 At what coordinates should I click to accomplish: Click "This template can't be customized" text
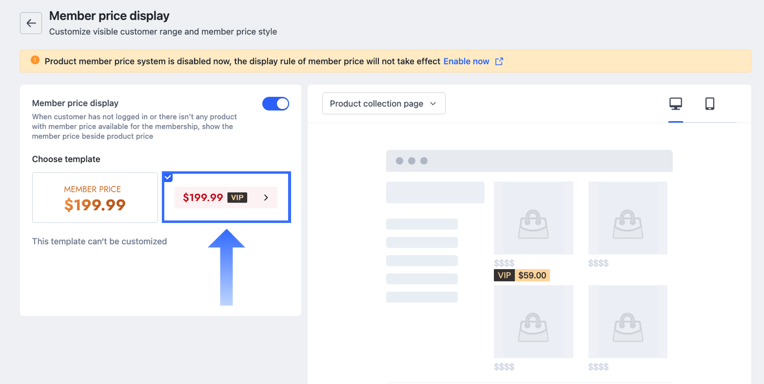tap(99, 241)
